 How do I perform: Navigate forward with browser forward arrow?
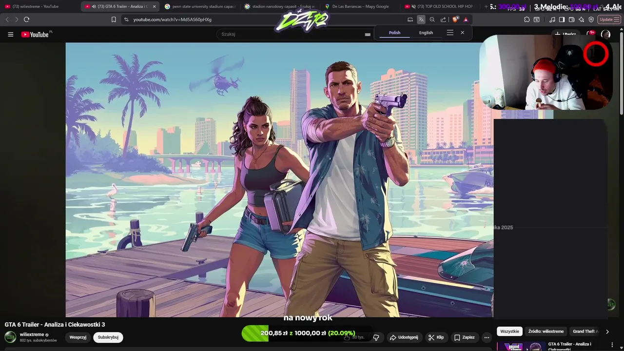point(17,19)
